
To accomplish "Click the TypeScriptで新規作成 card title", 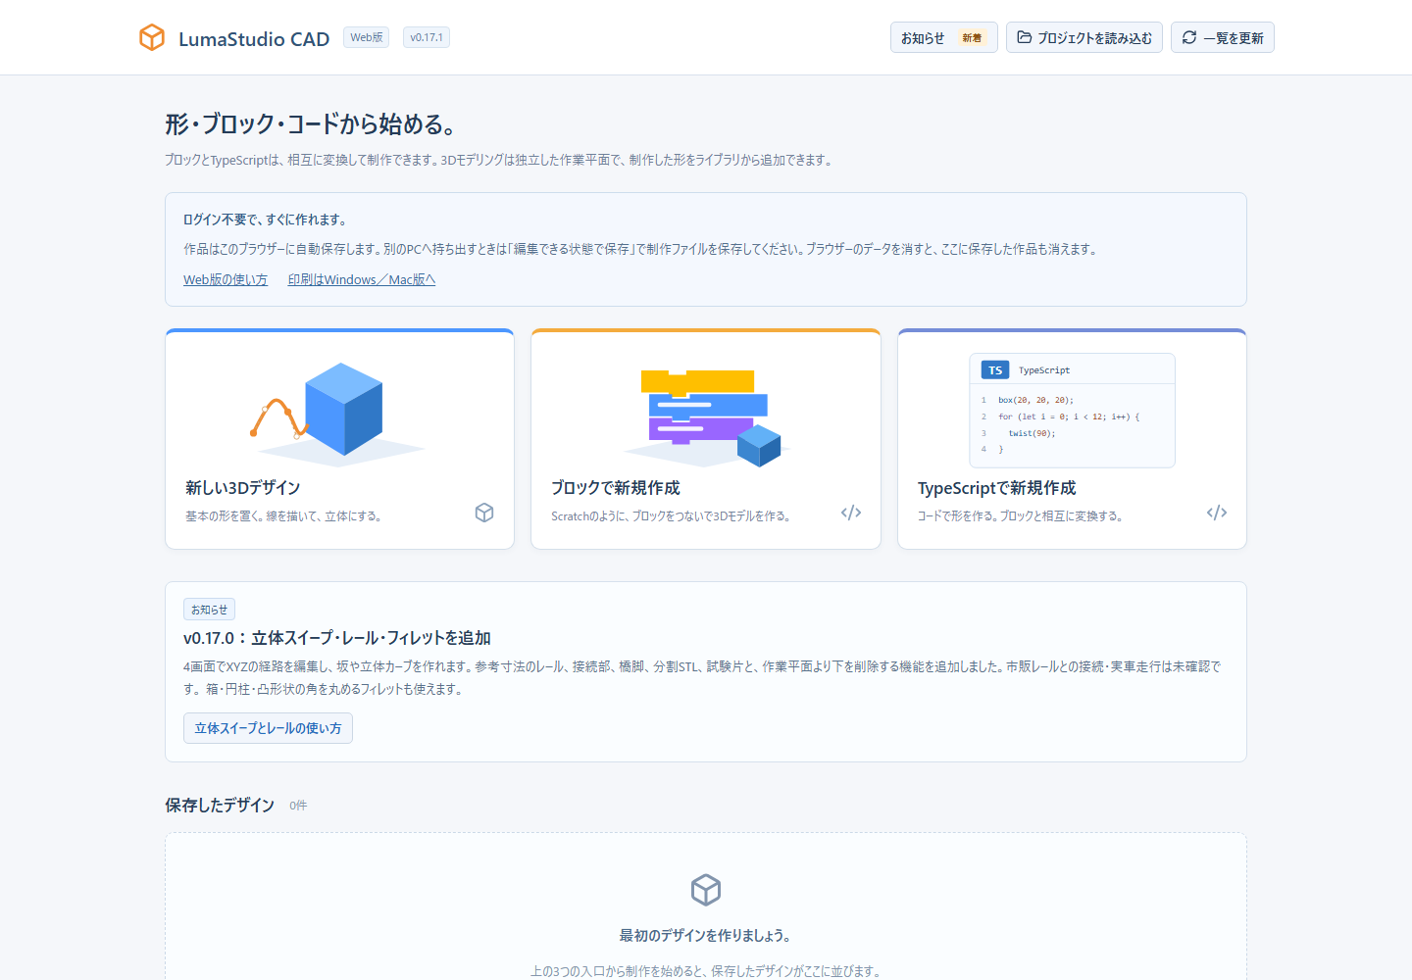I will [996, 488].
